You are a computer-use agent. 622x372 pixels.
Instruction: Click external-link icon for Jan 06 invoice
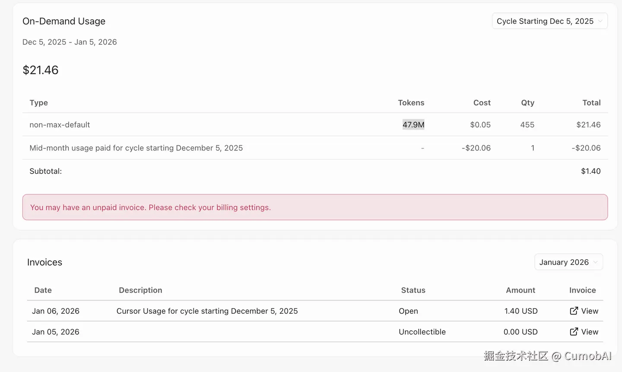click(x=574, y=311)
